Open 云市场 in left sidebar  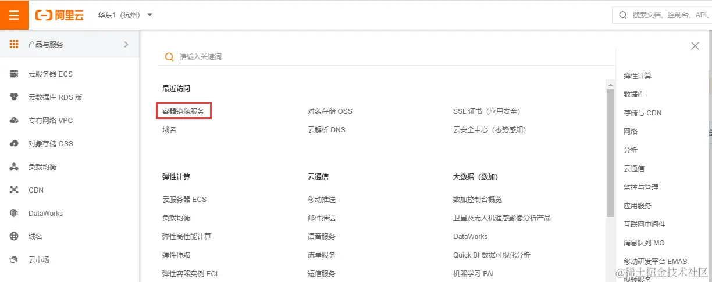[x=39, y=259]
